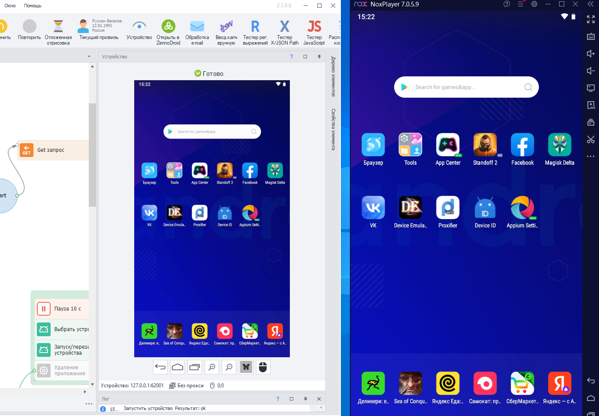This screenshot has width=599, height=416.
Task: Open Отложенная отрисовка hourglass tool
Action: point(58,32)
